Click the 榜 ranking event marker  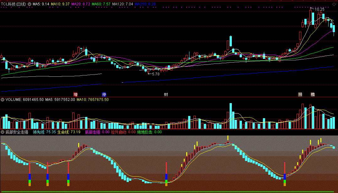click(313, 94)
